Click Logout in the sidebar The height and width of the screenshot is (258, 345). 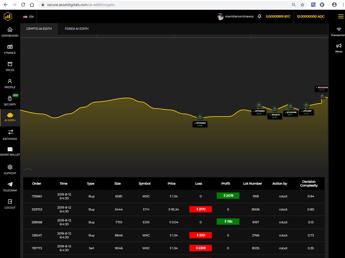coord(10,202)
